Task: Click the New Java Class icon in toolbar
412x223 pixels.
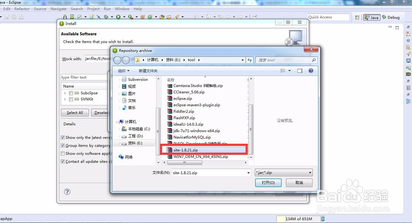Action: tap(150, 17)
